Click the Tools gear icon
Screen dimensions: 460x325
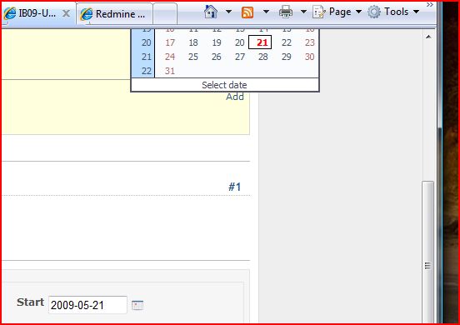(374, 12)
